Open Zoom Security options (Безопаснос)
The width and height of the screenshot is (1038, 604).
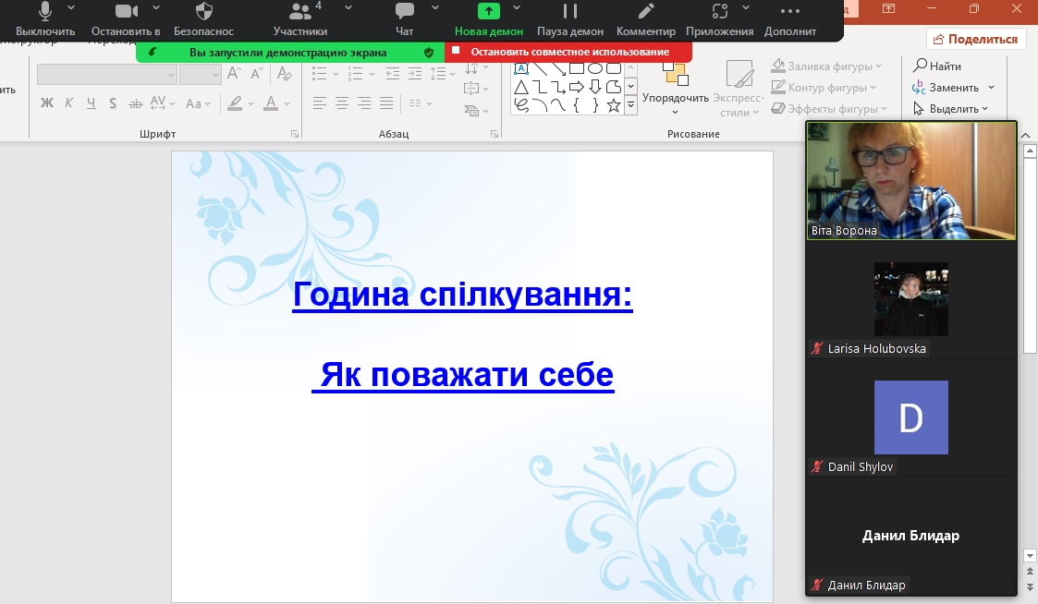point(203,19)
